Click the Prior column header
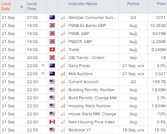This screenshot has height=134, width=167. pos(161,4)
